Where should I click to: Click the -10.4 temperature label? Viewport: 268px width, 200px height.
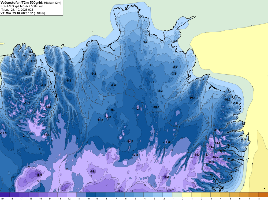(x=192, y=98)
